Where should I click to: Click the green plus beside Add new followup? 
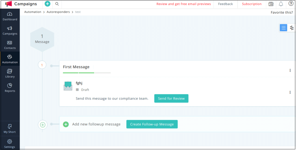coord(66,124)
